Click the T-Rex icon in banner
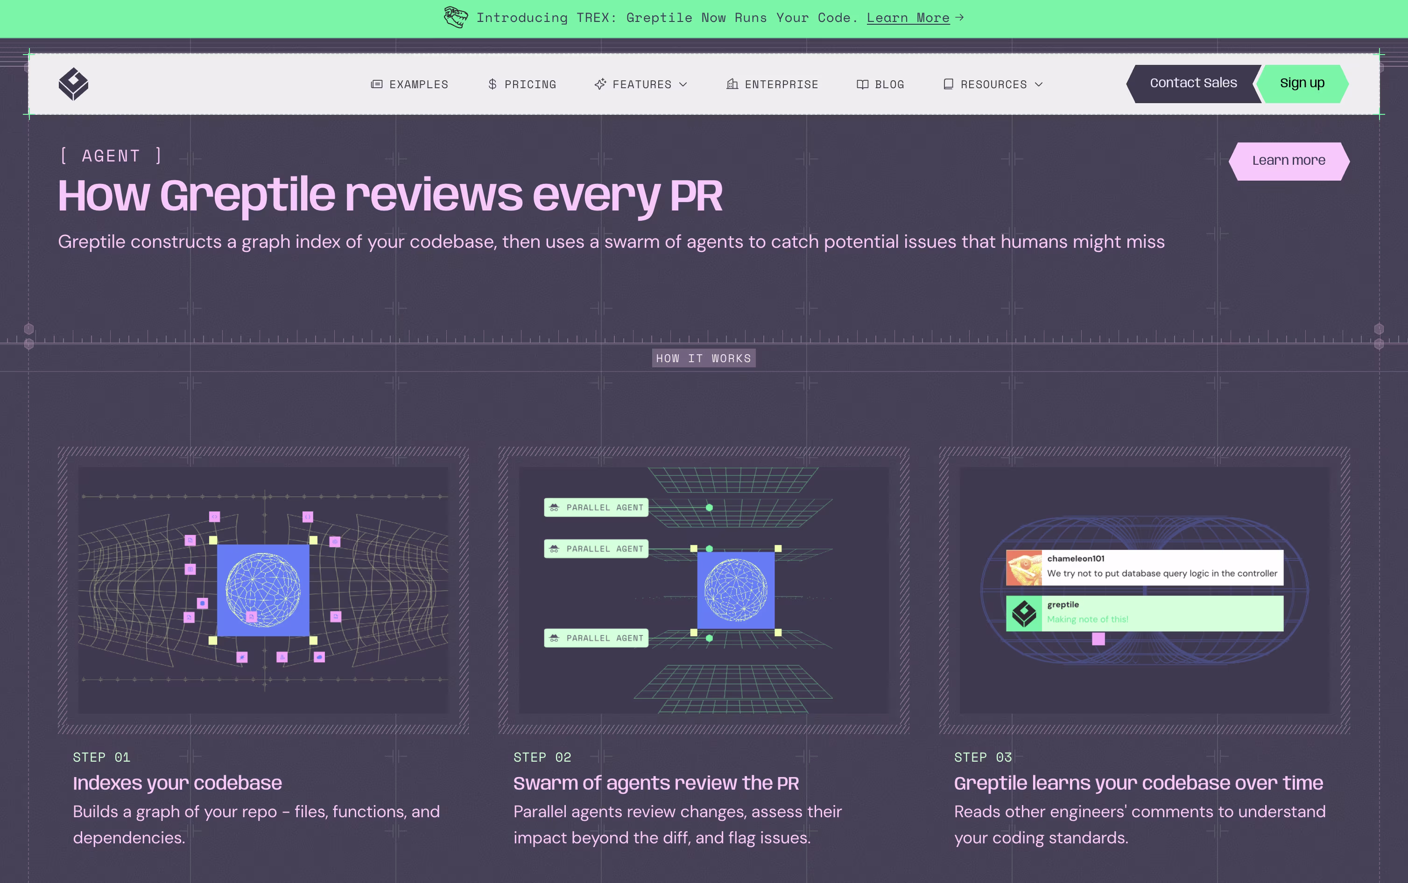The height and width of the screenshot is (883, 1408). click(456, 18)
